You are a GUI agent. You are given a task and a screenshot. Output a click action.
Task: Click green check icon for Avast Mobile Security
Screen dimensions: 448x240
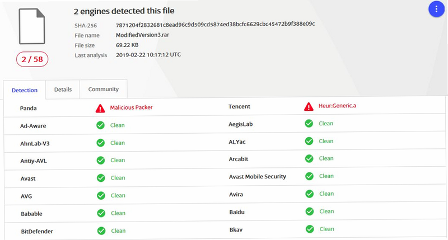coord(310,176)
